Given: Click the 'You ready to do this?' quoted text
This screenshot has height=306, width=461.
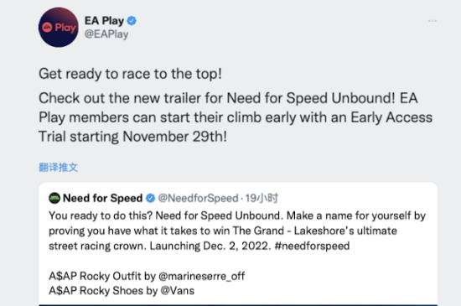Looking at the screenshot, I should tap(101, 215).
